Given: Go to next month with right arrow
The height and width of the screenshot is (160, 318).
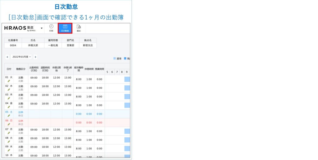Looking at the screenshot, I should click(x=35, y=57).
